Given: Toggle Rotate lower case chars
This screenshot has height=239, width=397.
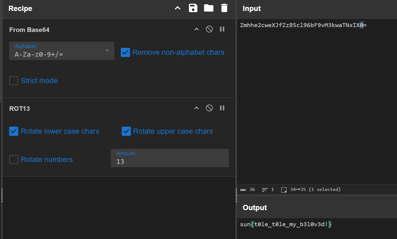Looking at the screenshot, I should click(x=14, y=131).
